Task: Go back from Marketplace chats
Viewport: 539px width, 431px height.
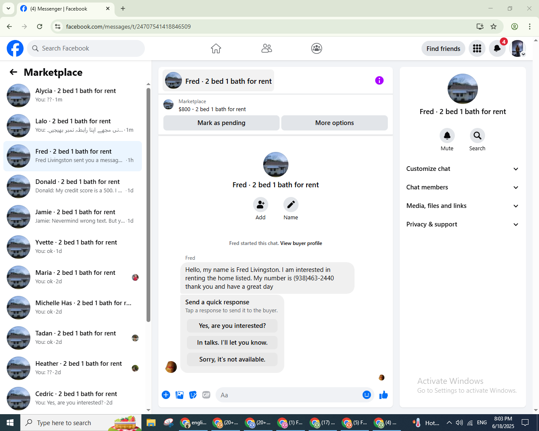Action: (13, 72)
